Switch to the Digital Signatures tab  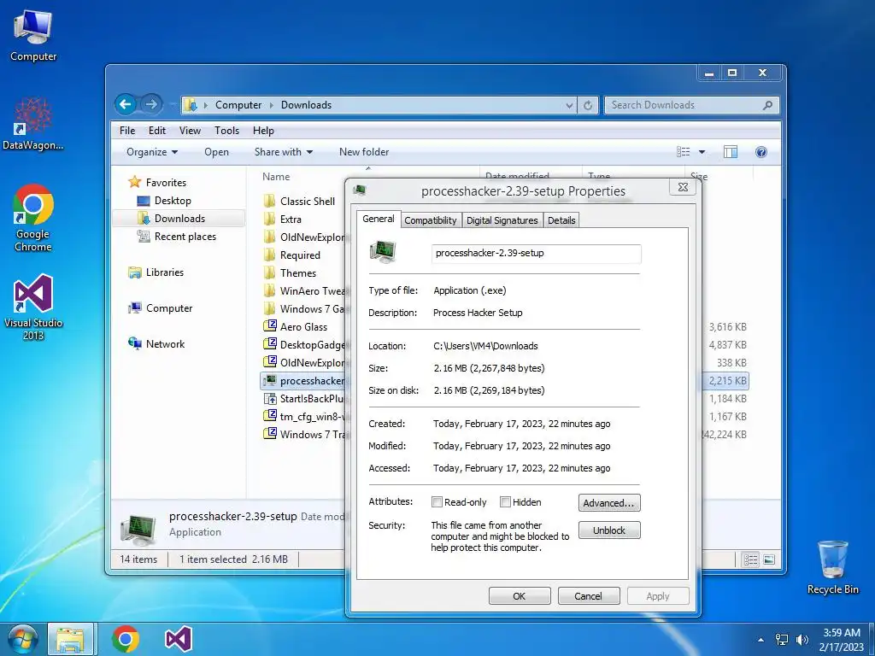[x=502, y=220]
